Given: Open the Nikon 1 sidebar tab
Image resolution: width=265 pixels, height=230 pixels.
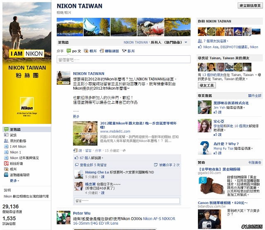Looking at the screenshot, I should point(15,152).
